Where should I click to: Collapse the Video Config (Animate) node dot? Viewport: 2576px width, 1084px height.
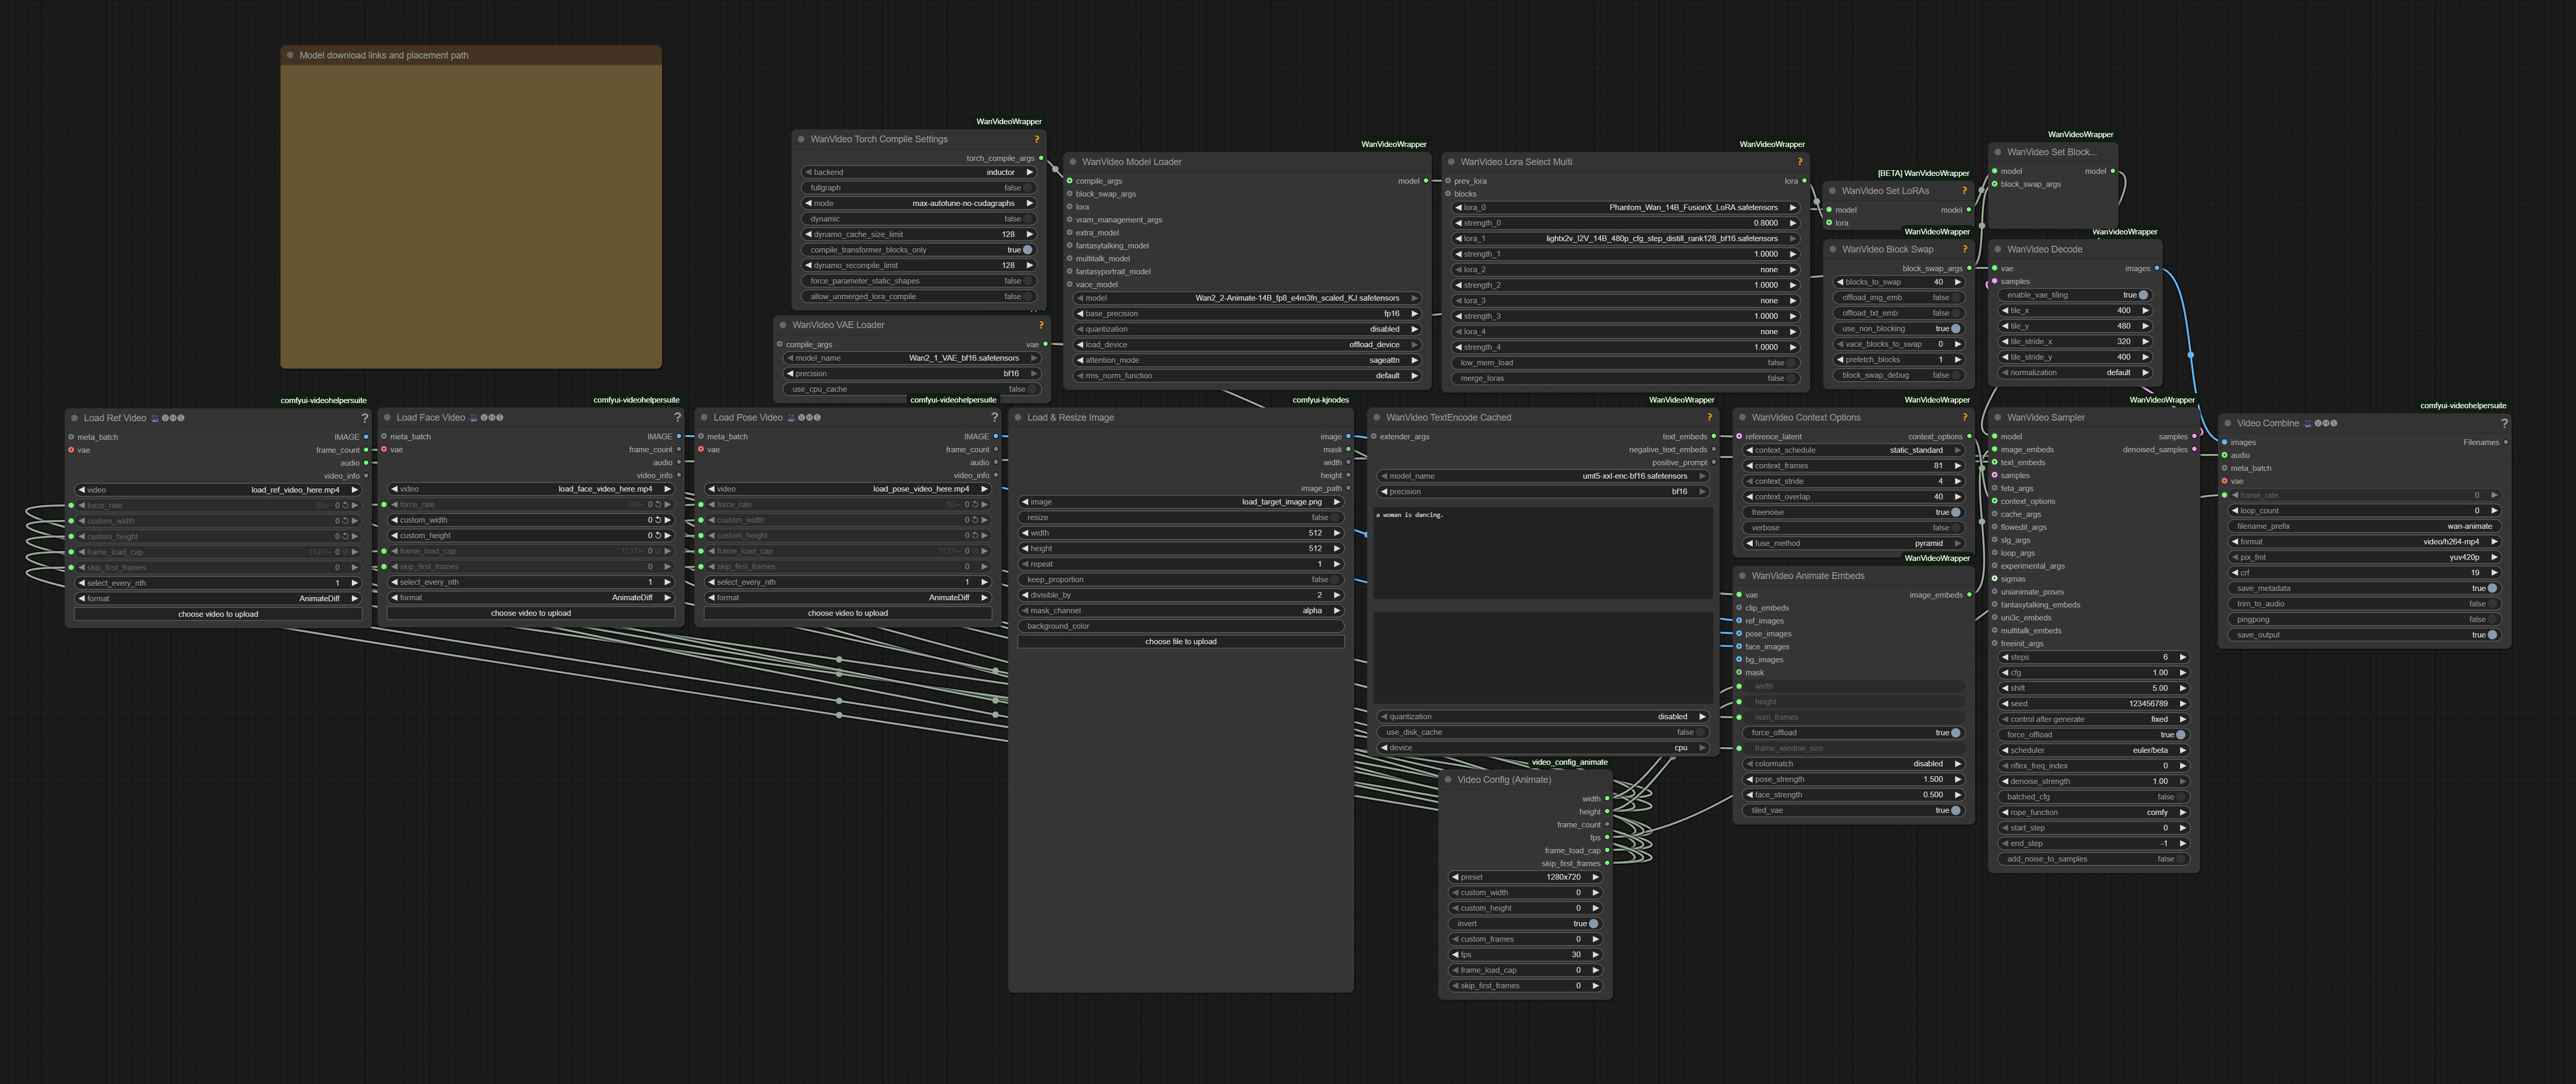click(x=1448, y=780)
